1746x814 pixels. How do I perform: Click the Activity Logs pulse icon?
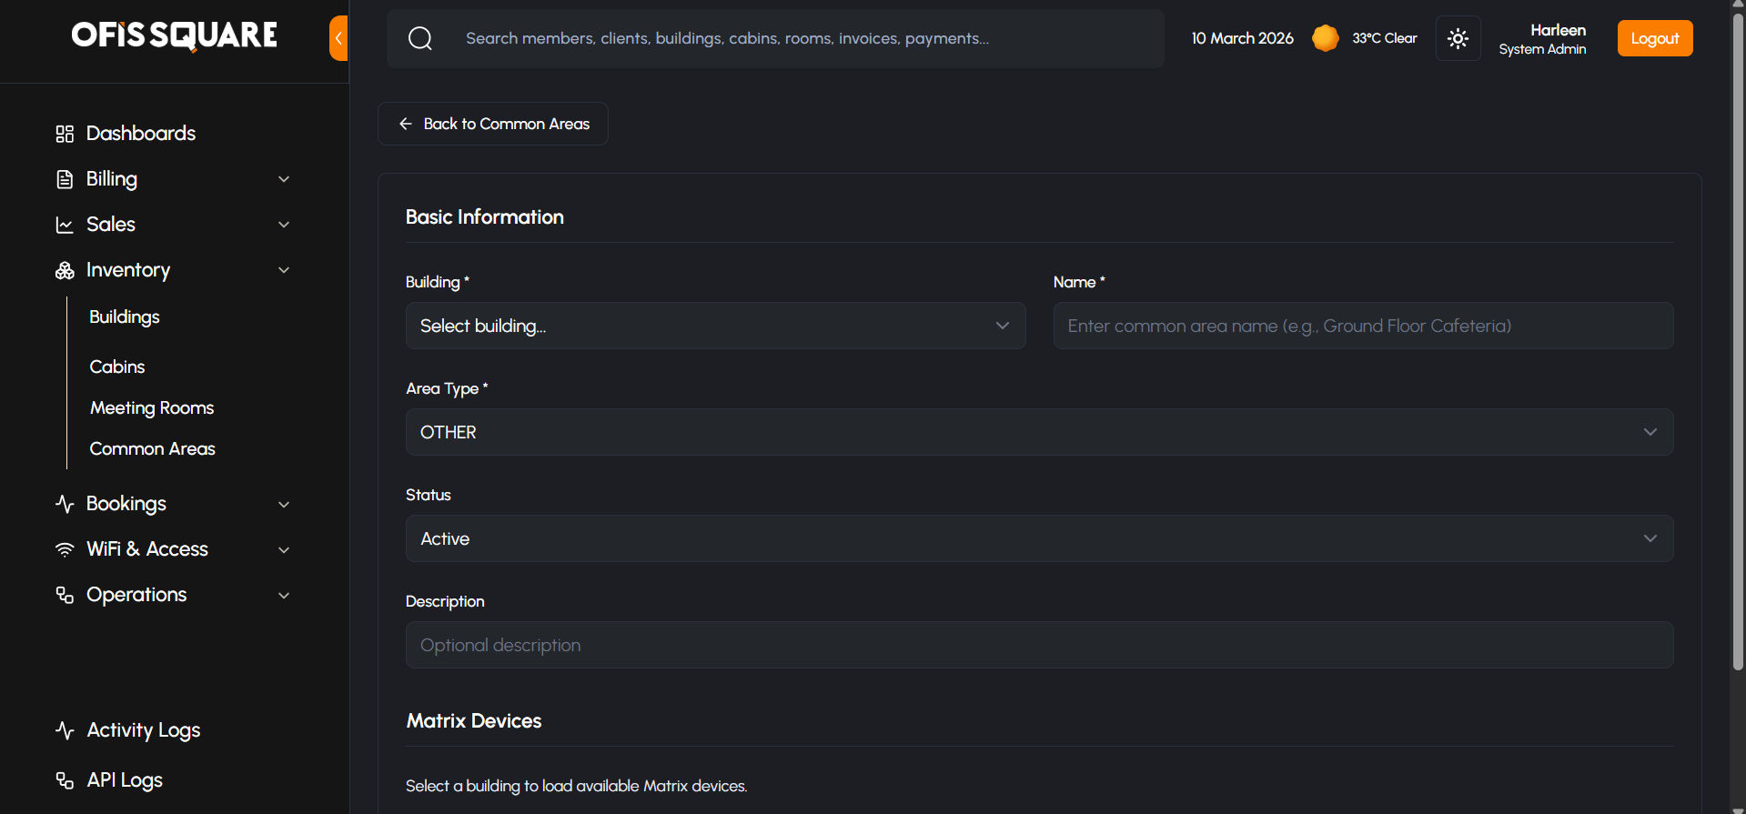click(x=65, y=730)
